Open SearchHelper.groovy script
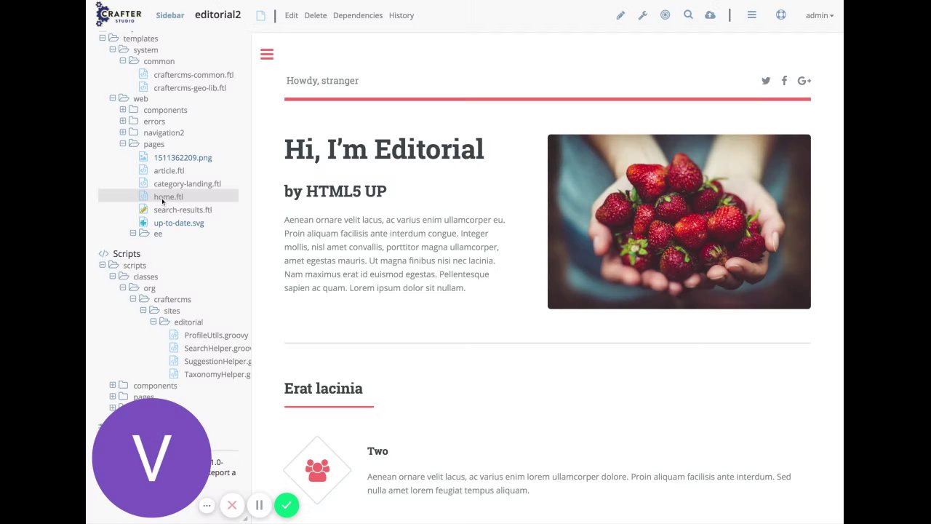This screenshot has height=524, width=931. point(217,349)
